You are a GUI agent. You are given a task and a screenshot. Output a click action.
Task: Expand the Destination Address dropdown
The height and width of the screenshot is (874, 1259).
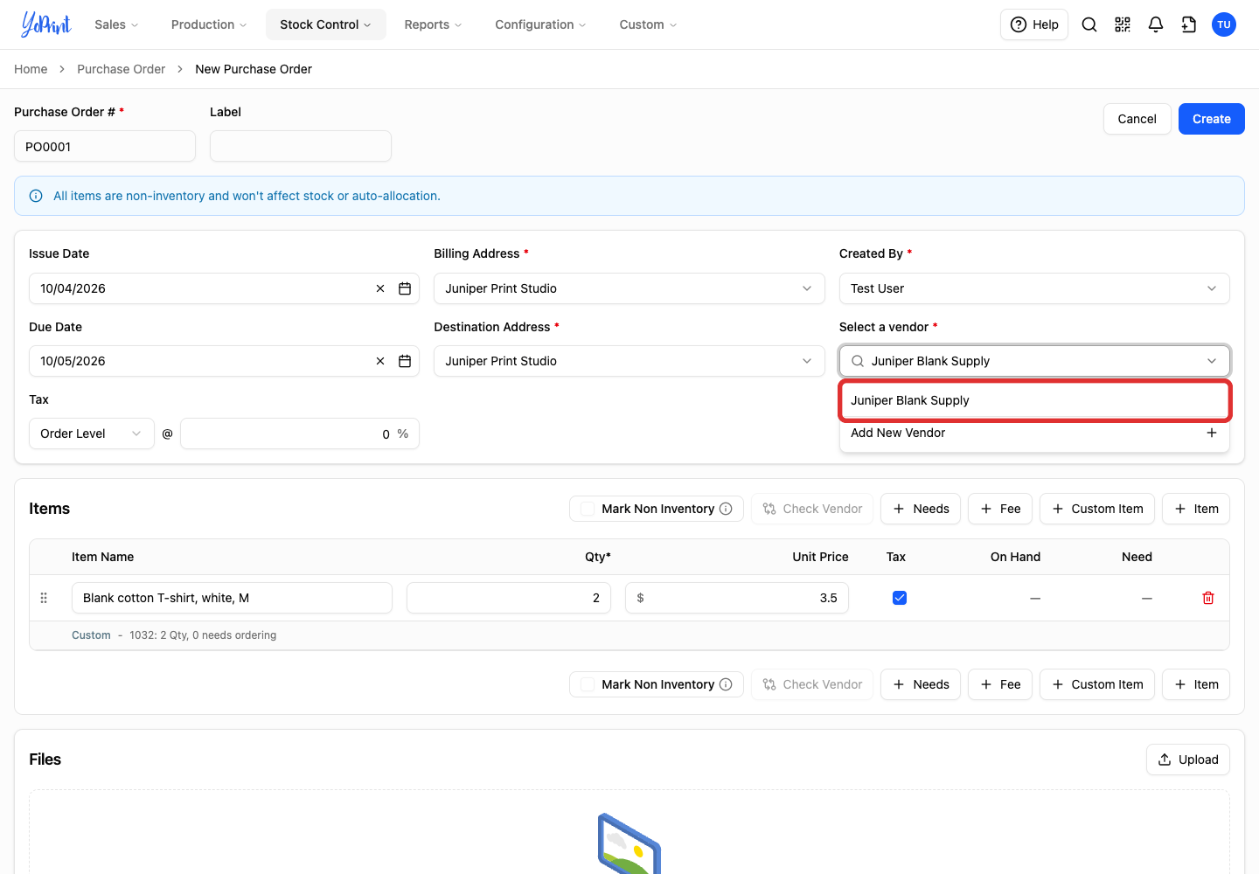[629, 361]
